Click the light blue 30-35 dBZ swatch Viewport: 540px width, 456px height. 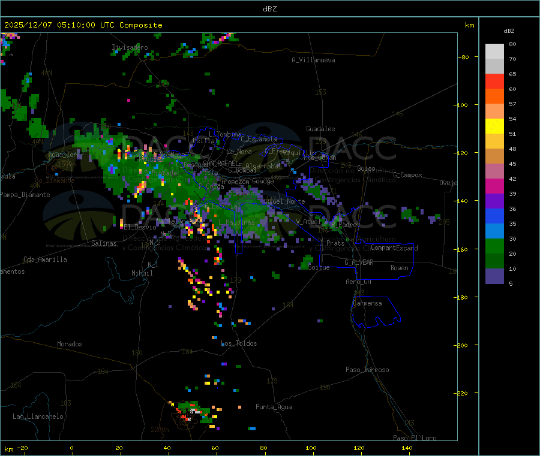pos(494,231)
